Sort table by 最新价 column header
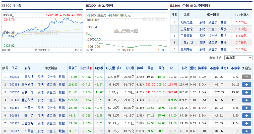 (73, 68)
